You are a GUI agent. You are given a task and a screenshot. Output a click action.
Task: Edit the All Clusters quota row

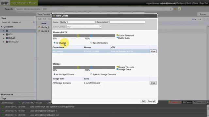pyautogui.click(x=153, y=51)
